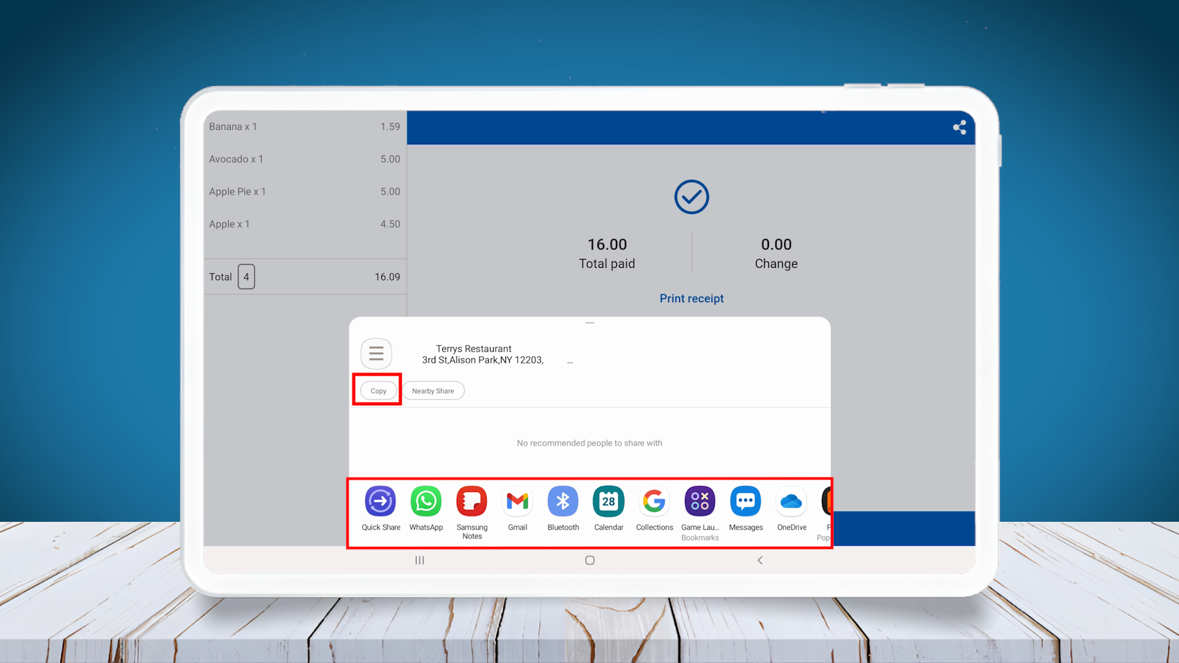Tap the item count badge beside Total

coord(246,277)
